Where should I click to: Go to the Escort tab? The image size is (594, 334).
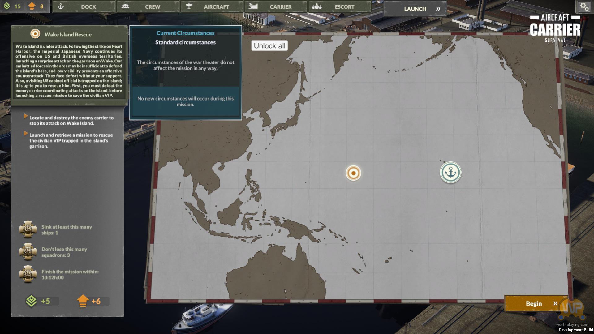[x=340, y=6]
